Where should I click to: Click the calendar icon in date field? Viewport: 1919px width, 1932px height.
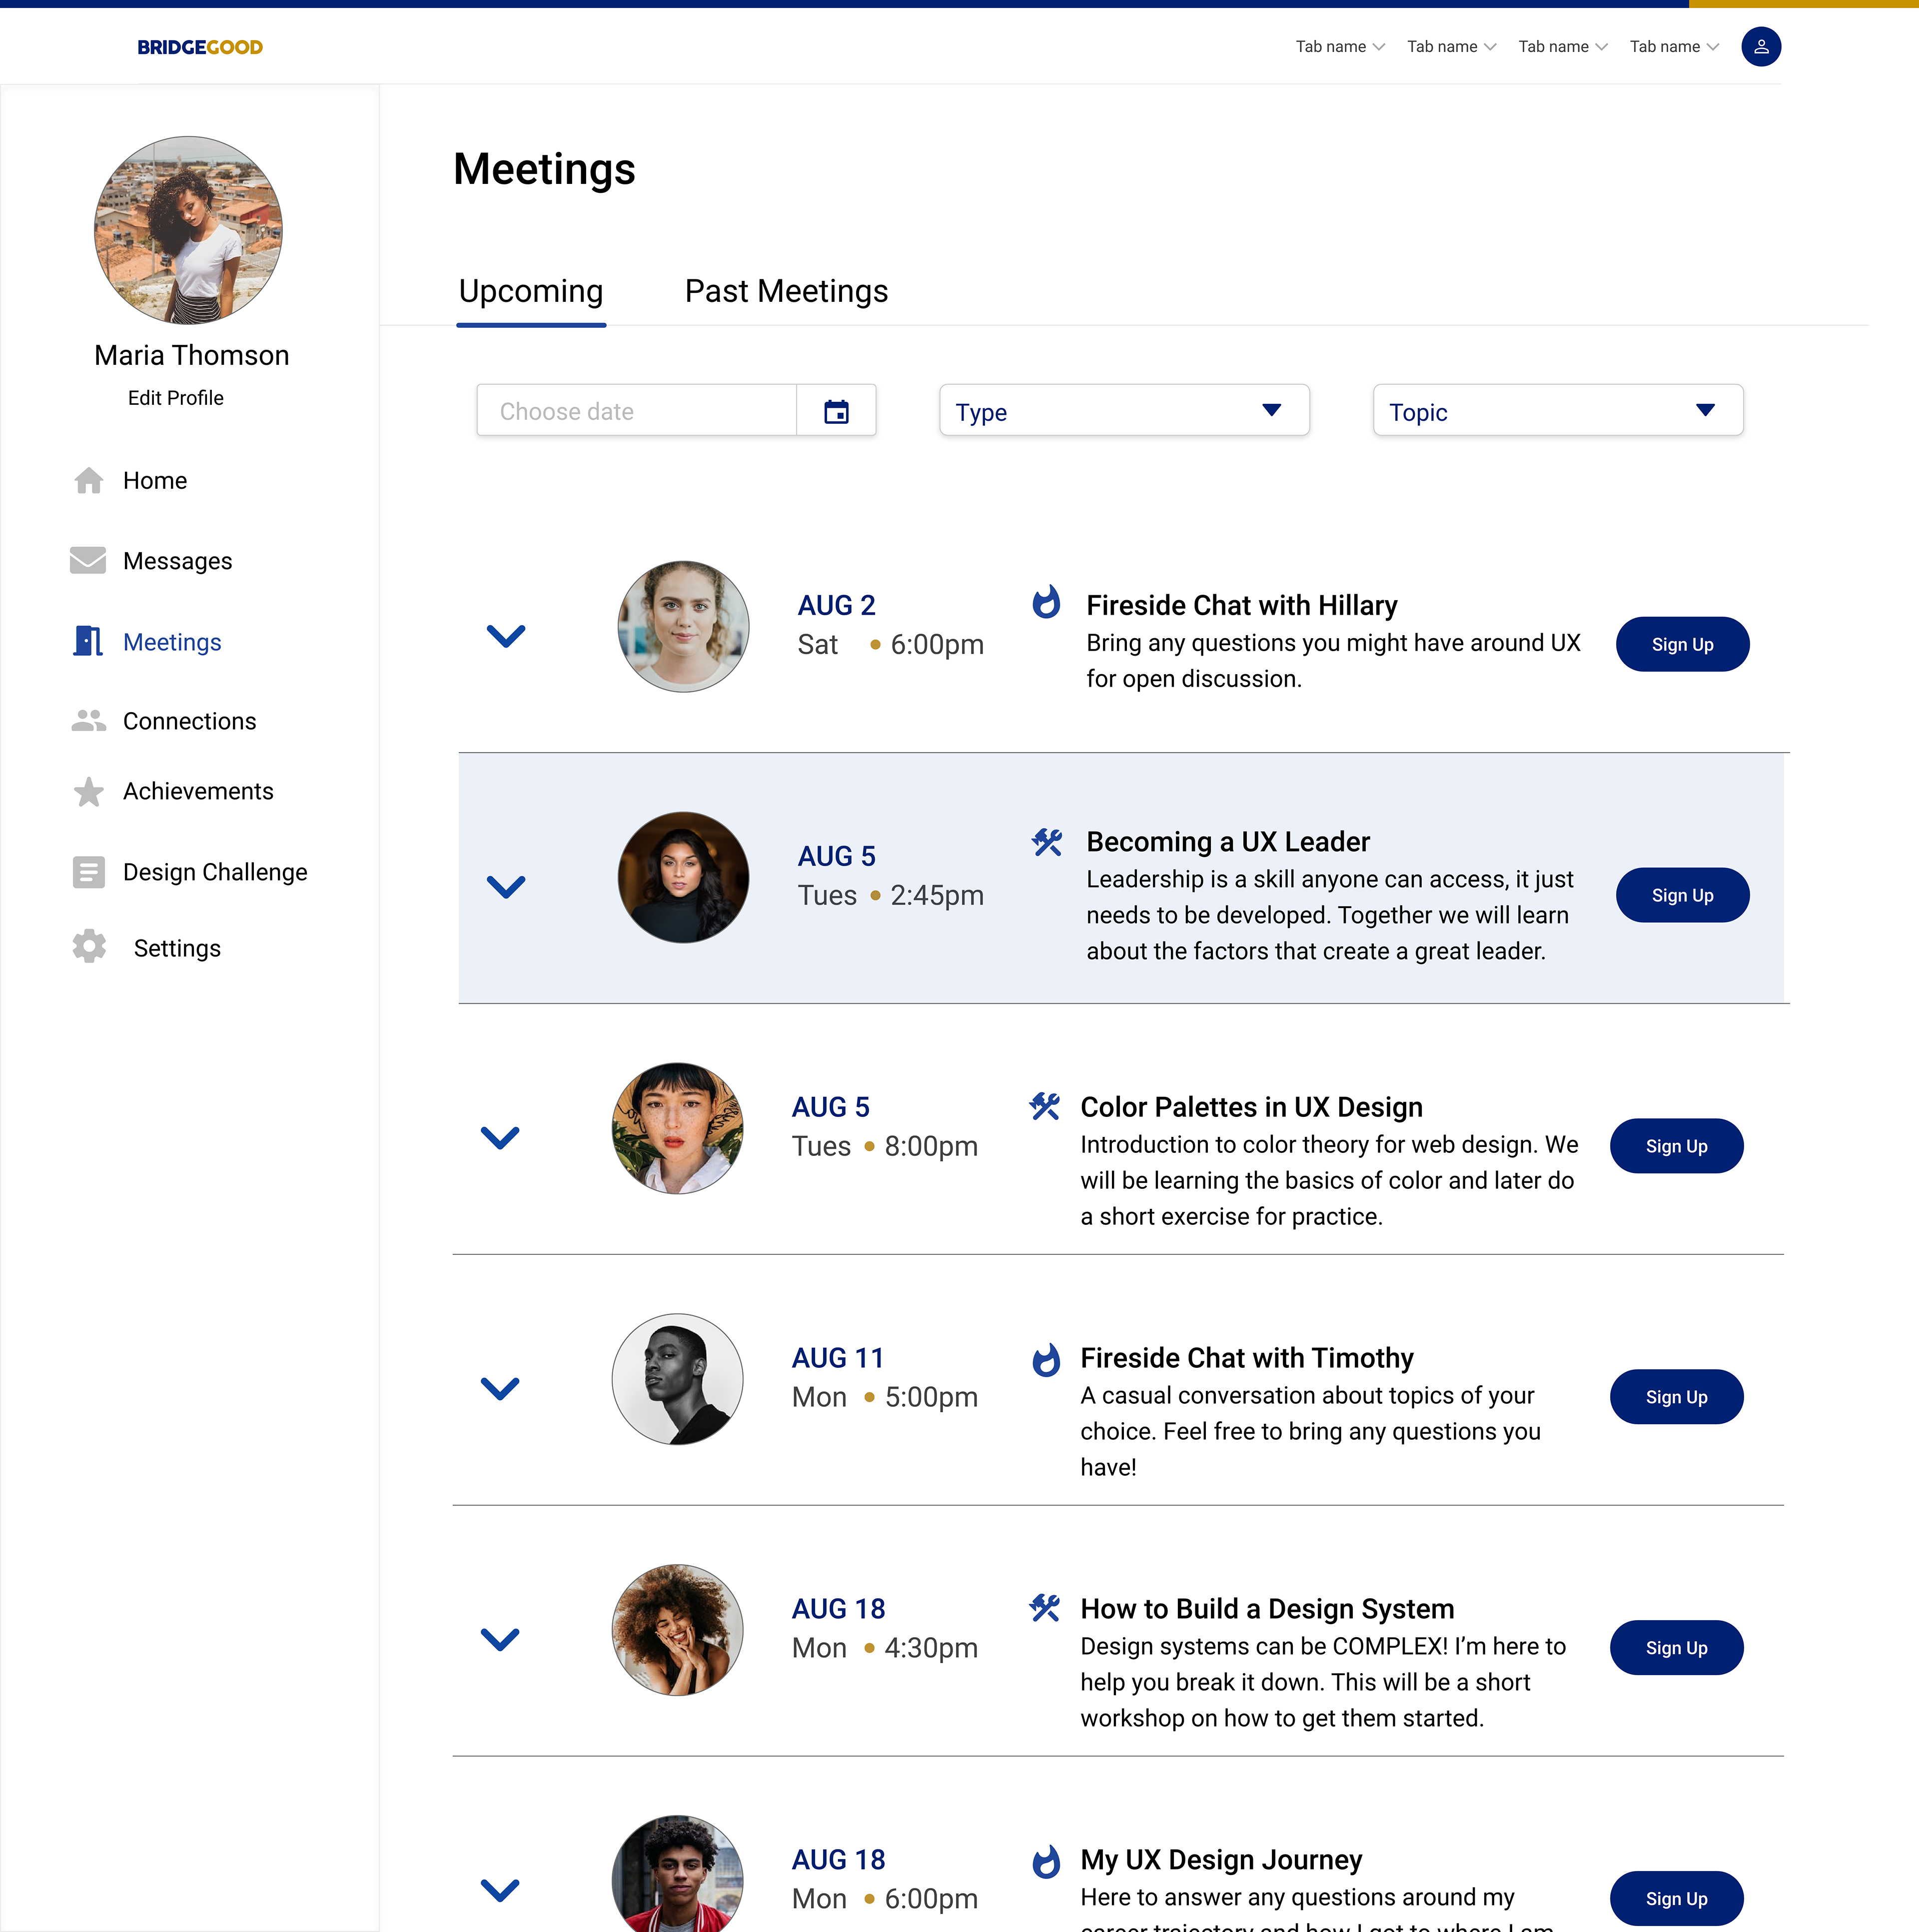[x=836, y=411]
